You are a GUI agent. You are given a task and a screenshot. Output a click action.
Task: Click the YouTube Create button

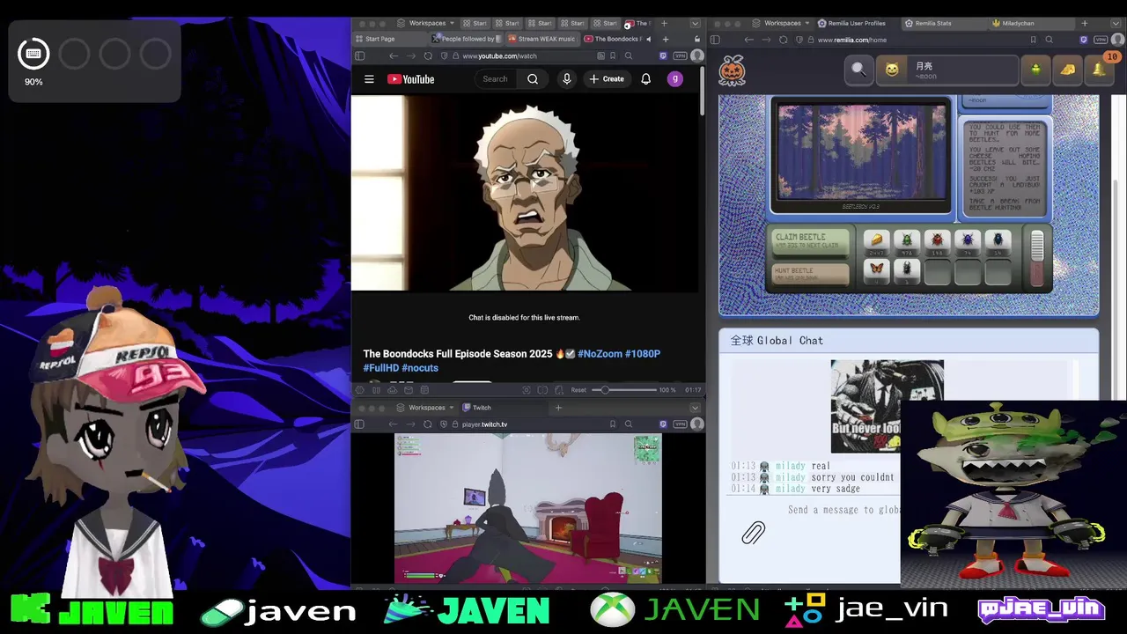607,79
